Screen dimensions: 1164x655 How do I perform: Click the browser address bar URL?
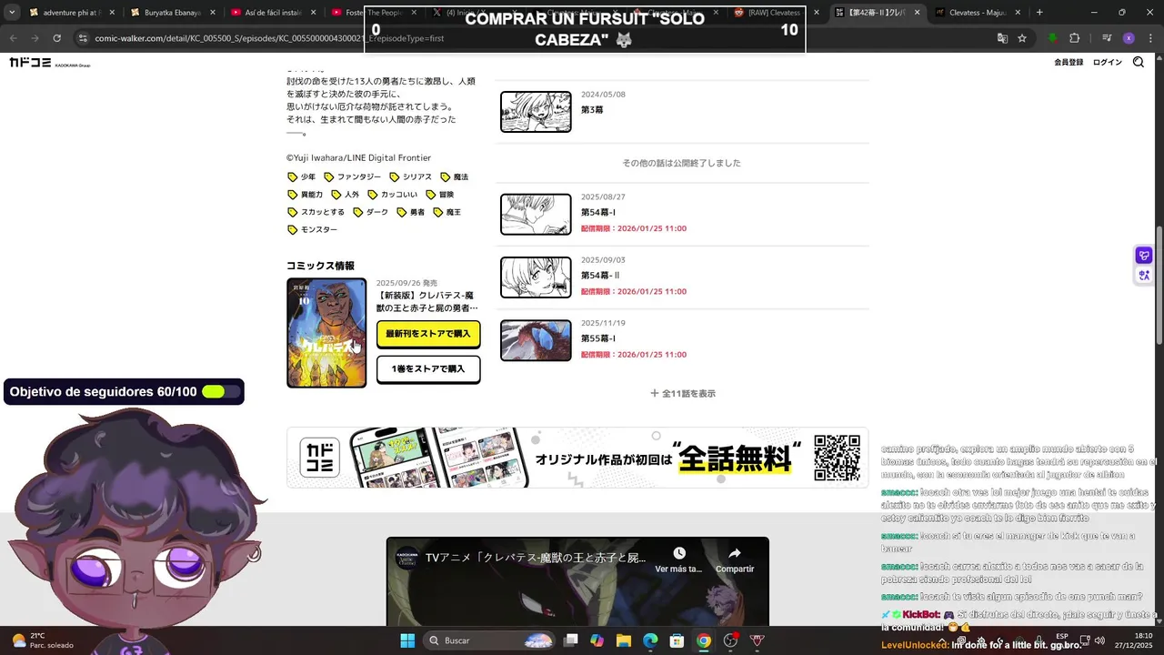click(x=269, y=39)
